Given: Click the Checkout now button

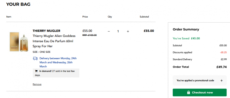Looking at the screenshot, I should (x=200, y=92).
